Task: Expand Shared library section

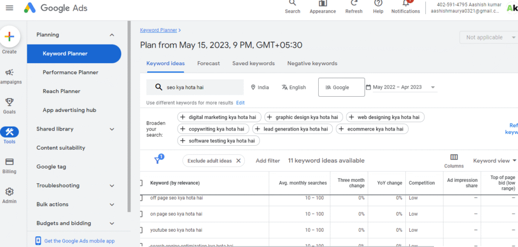Action: 112,129
